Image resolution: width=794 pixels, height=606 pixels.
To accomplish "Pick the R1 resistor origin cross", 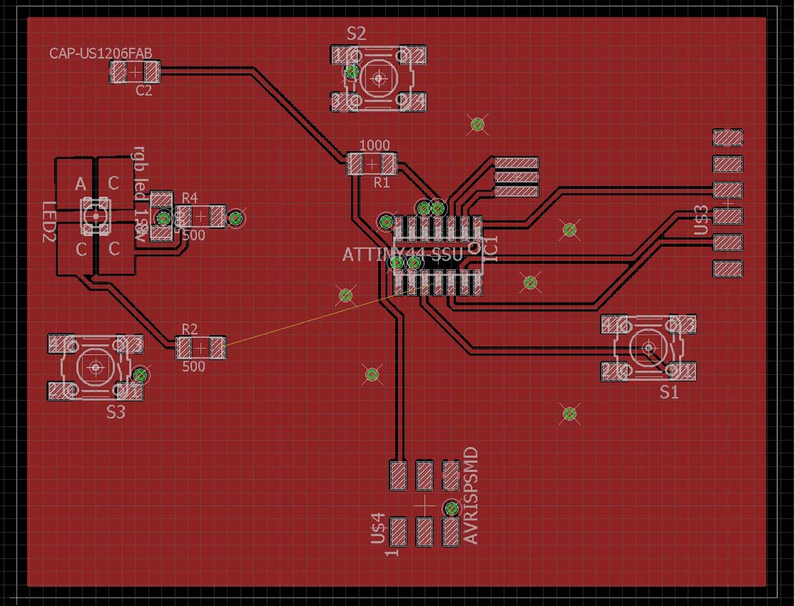I will coord(372,163).
